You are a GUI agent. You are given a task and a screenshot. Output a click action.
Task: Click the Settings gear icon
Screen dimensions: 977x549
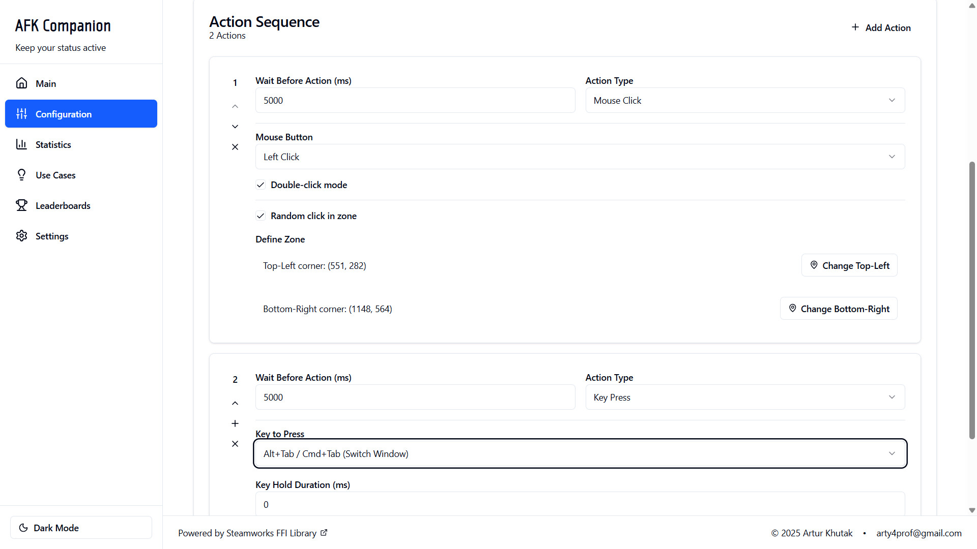pos(21,236)
